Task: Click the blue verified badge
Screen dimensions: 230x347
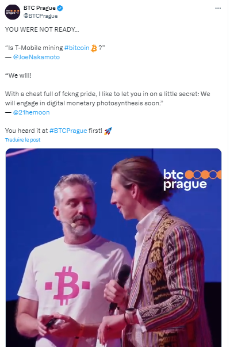Action: pos(60,8)
